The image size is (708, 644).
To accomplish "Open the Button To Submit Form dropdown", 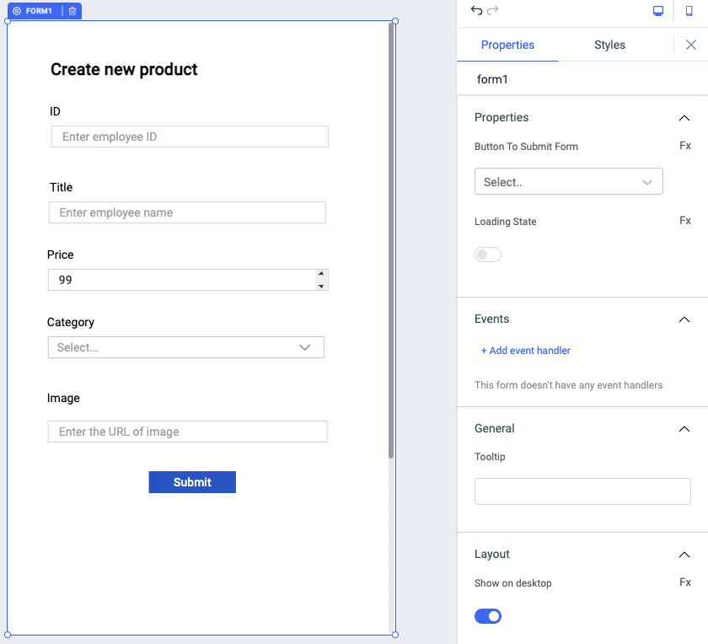I will (x=568, y=182).
